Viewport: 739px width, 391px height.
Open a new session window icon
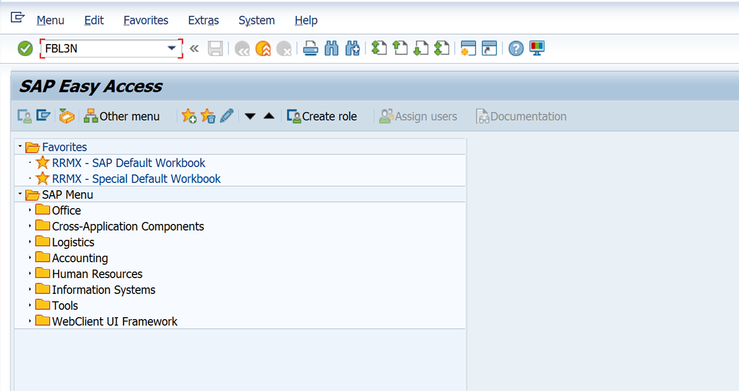tap(468, 48)
